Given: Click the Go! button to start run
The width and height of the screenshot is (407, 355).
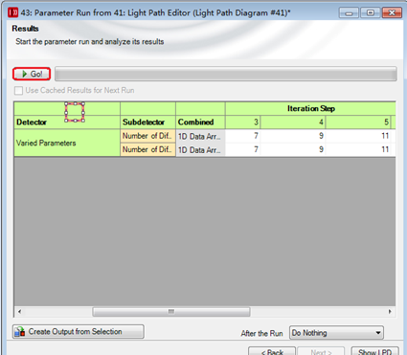Looking at the screenshot, I should coord(32,74).
